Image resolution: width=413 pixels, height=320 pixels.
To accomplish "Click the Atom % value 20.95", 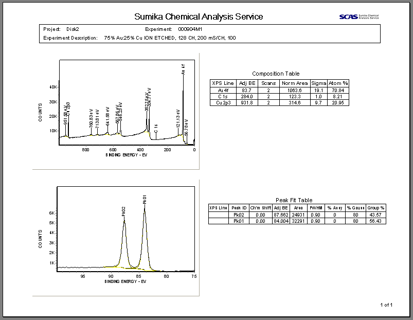I will point(338,103).
